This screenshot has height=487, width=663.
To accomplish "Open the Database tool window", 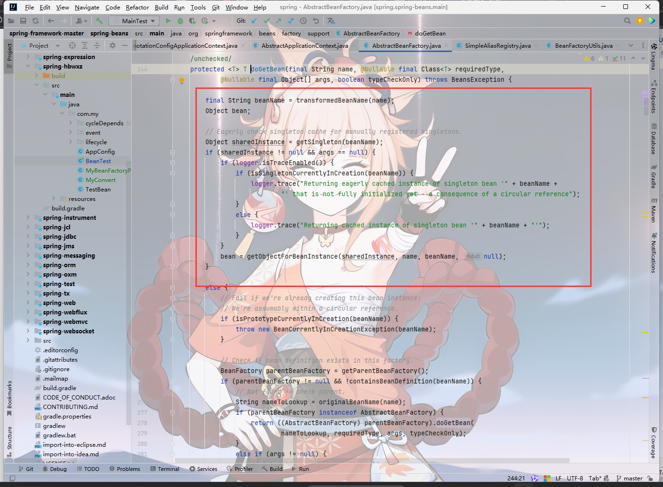I will 654,139.
